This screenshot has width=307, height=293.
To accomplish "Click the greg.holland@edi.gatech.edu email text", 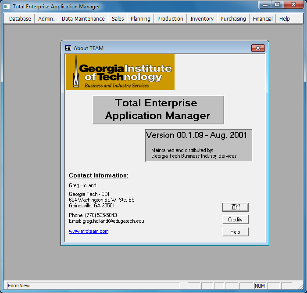I will [113, 221].
